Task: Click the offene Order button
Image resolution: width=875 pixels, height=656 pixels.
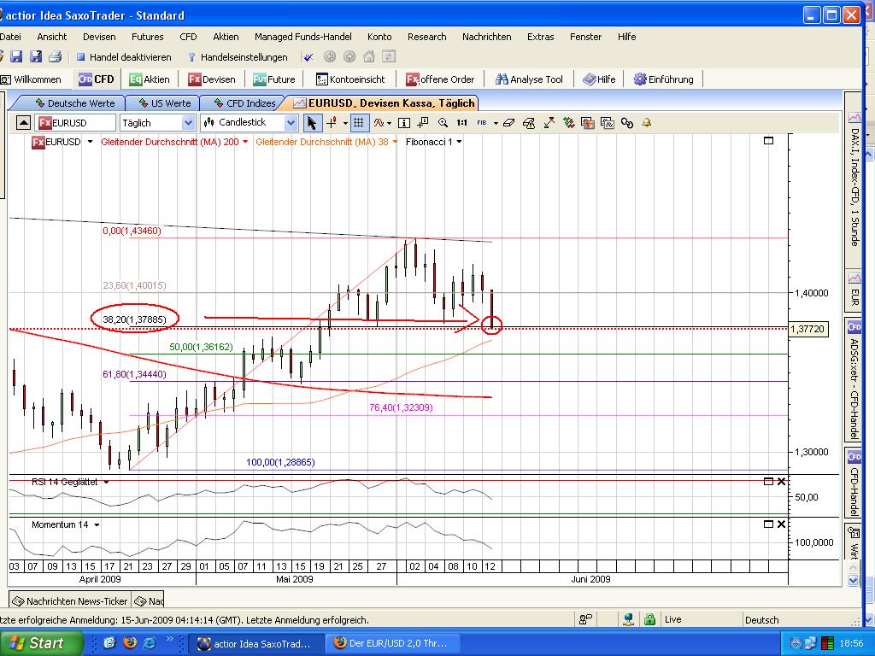Action: click(x=441, y=78)
